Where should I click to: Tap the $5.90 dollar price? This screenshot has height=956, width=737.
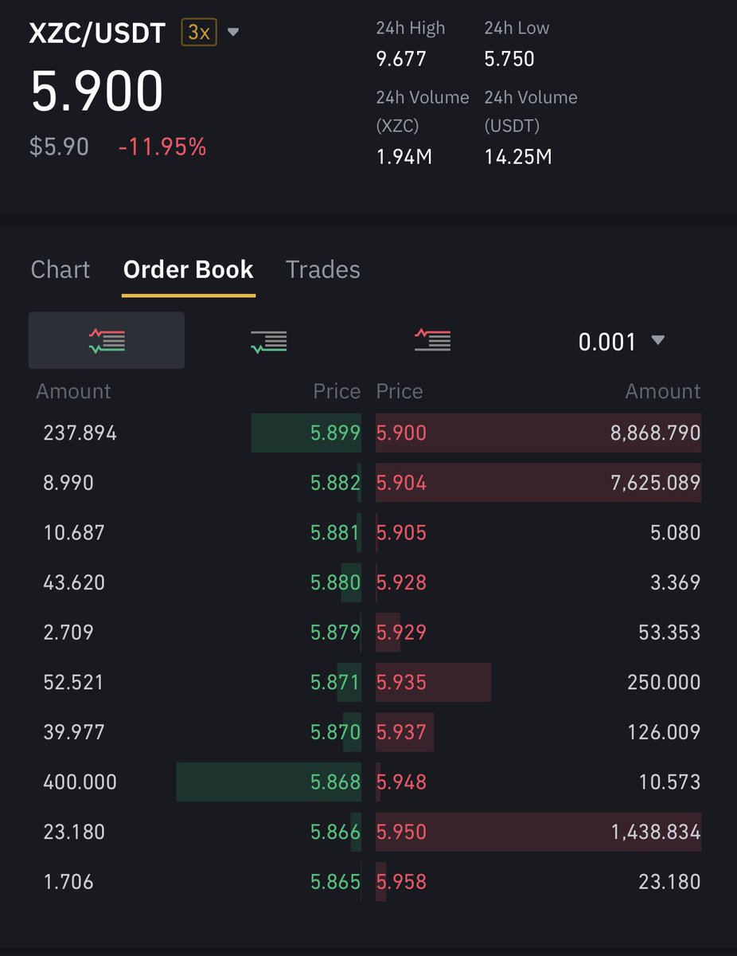click(x=59, y=147)
